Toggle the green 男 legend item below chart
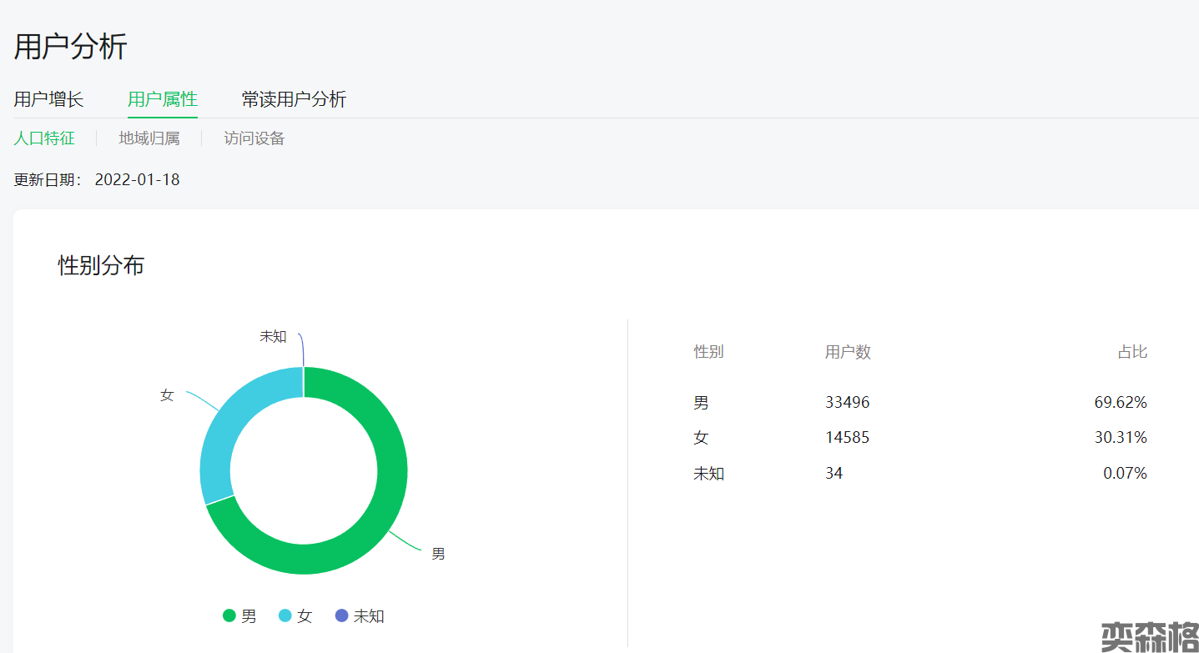Viewport: 1199px width, 653px height. pyautogui.click(x=240, y=616)
